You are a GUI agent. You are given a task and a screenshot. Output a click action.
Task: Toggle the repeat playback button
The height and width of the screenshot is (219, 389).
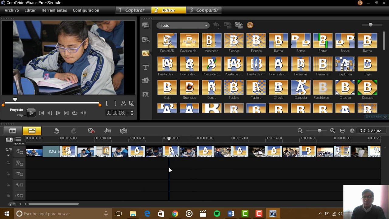pyautogui.click(x=74, y=113)
